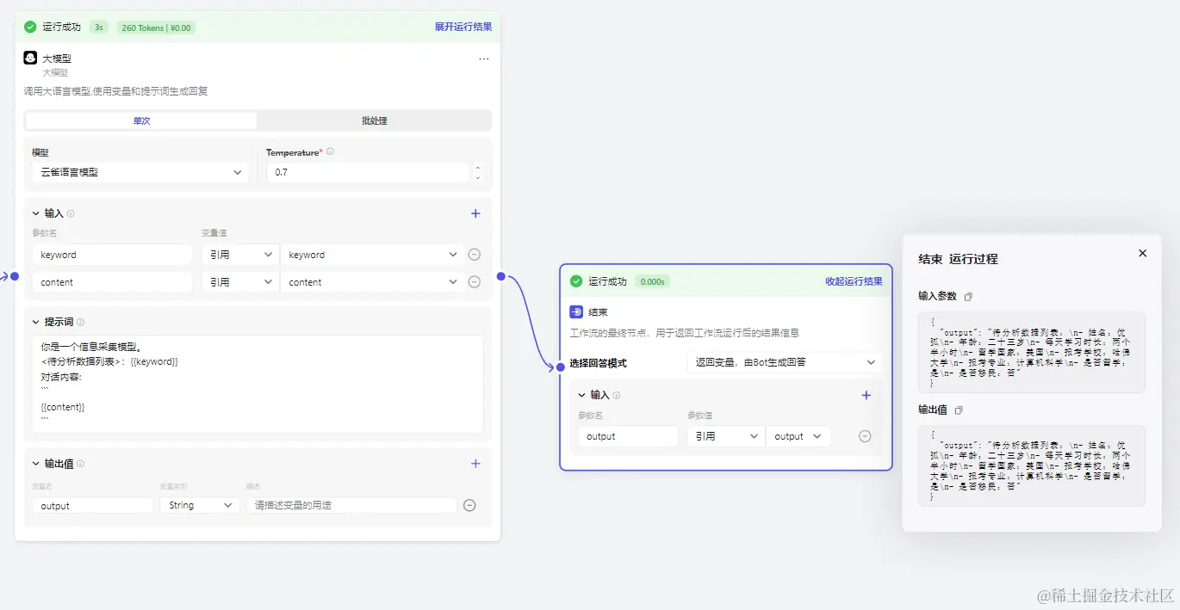Click the keyword parameter name field
Image resolution: width=1180 pixels, height=610 pixels.
[x=112, y=255]
